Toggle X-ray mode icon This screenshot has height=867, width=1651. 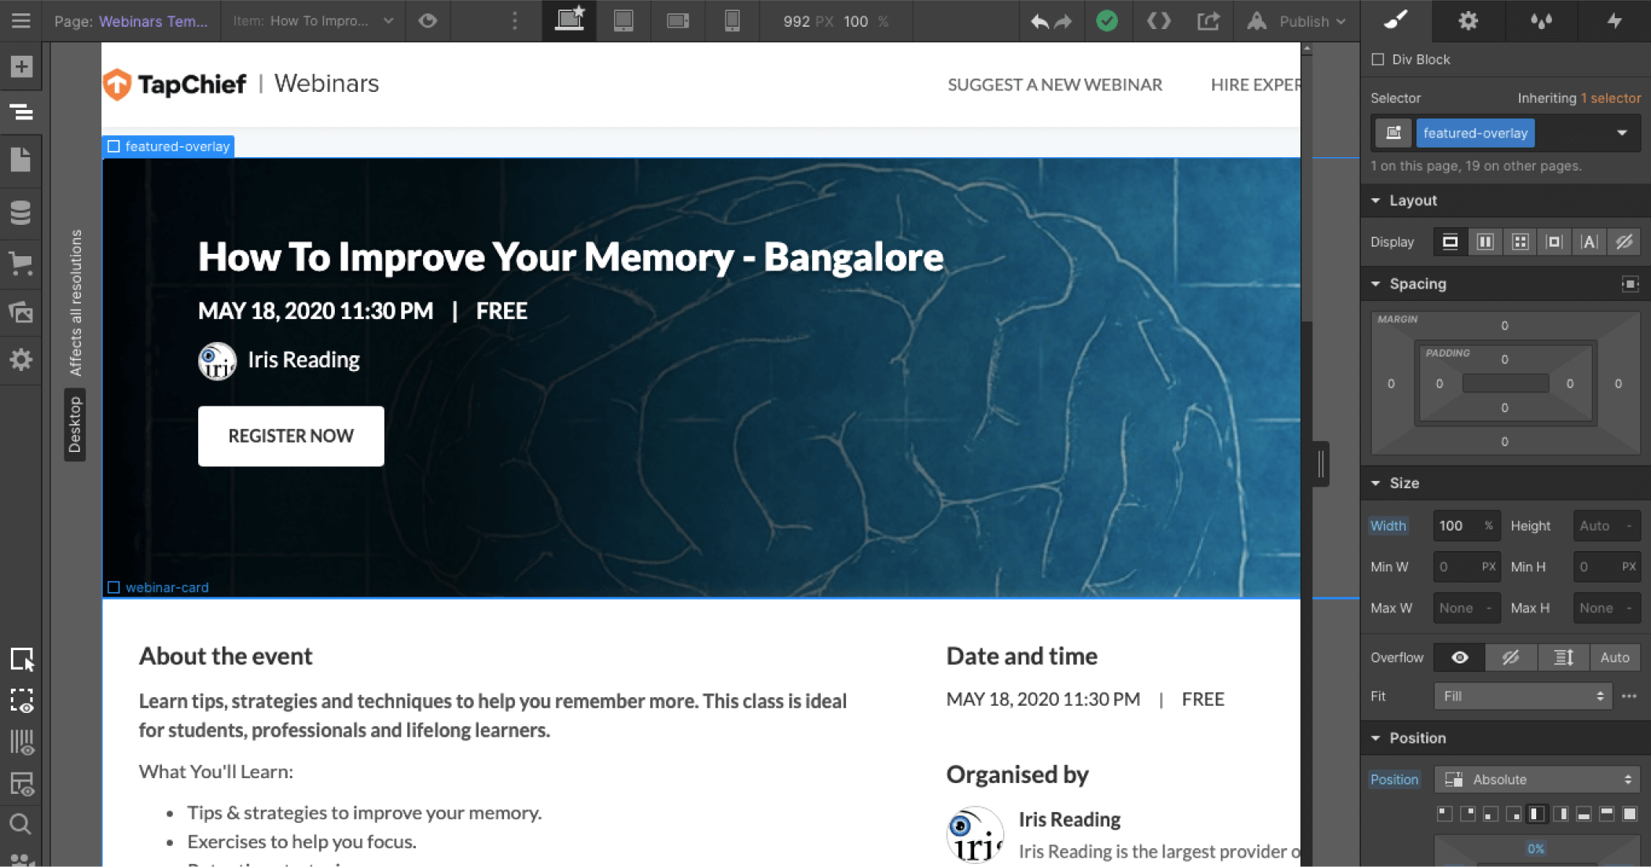(22, 700)
